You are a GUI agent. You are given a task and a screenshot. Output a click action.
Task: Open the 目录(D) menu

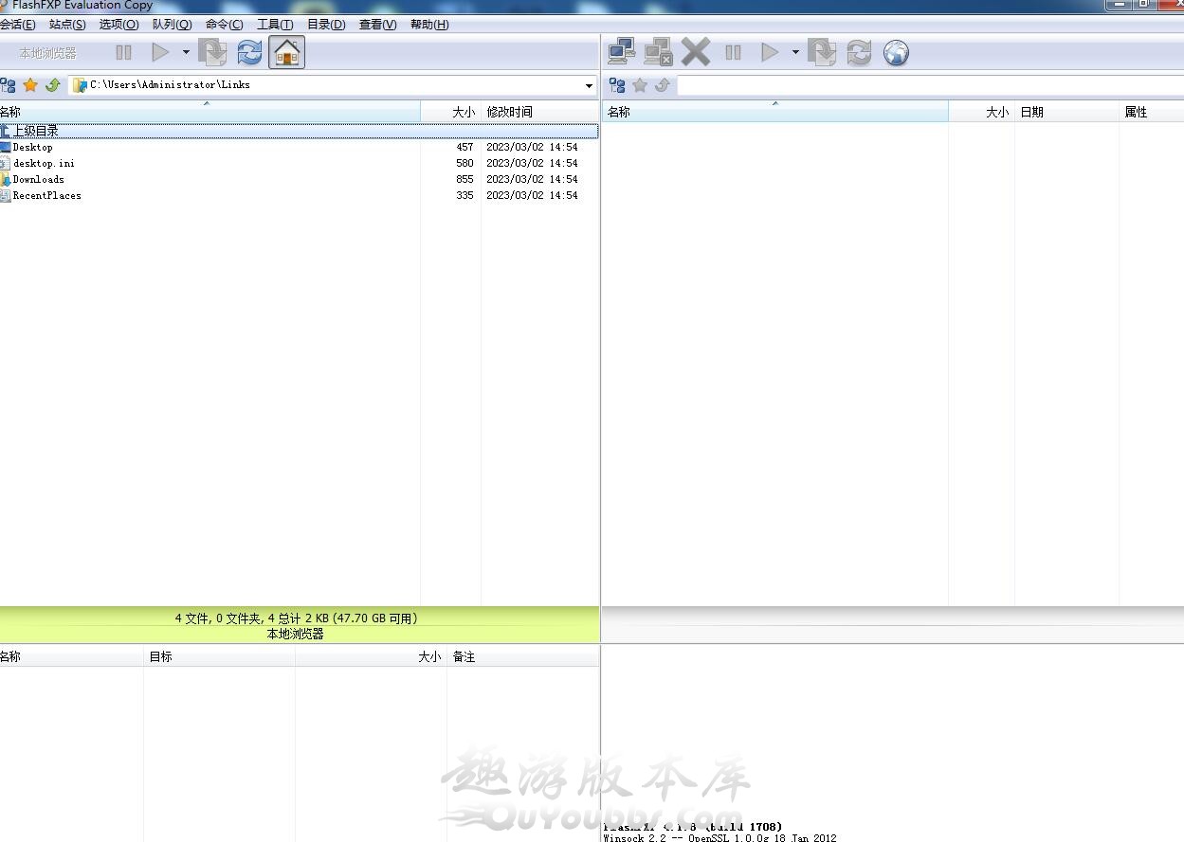[326, 25]
